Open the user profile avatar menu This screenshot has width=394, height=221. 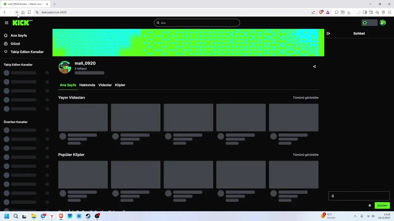pyautogui.click(x=383, y=23)
